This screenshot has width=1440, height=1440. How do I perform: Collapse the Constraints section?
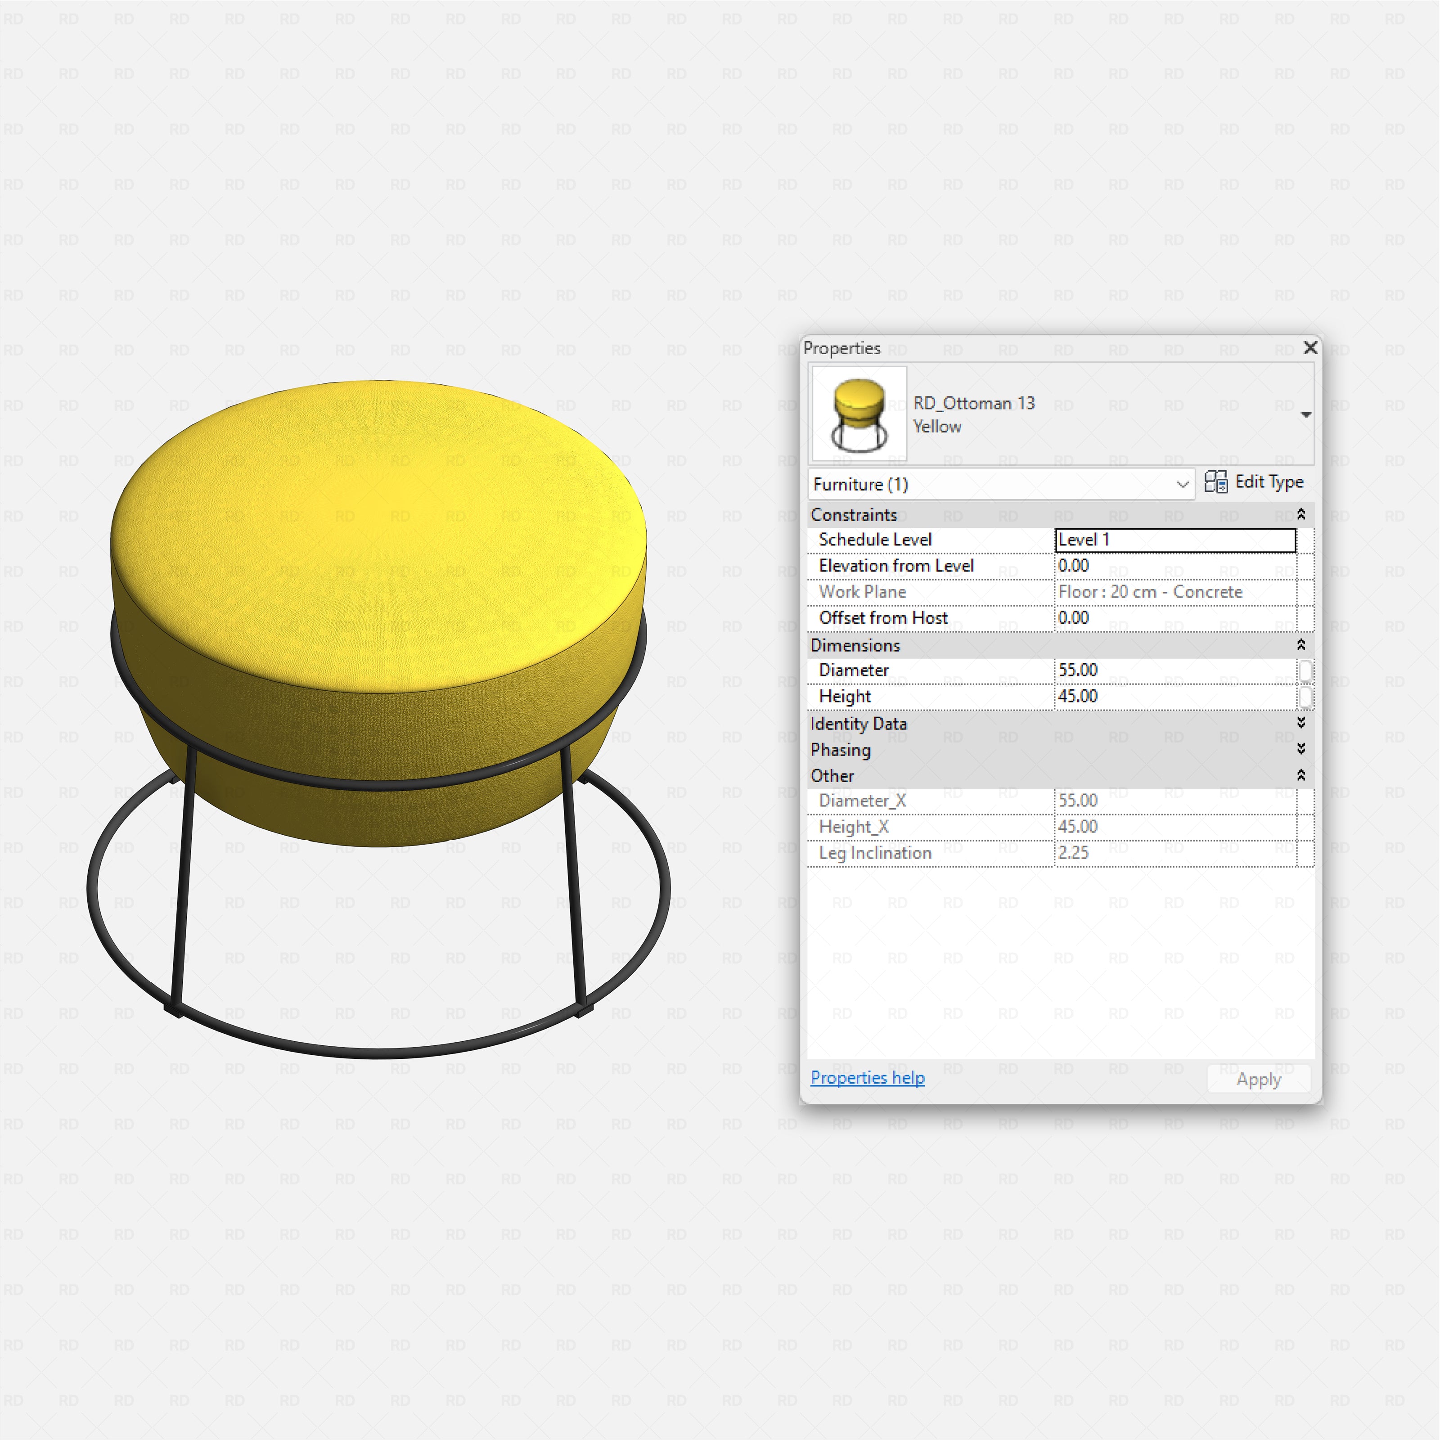(x=1300, y=514)
